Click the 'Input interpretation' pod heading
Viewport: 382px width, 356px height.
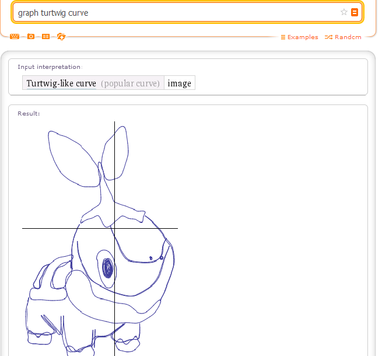click(x=50, y=67)
